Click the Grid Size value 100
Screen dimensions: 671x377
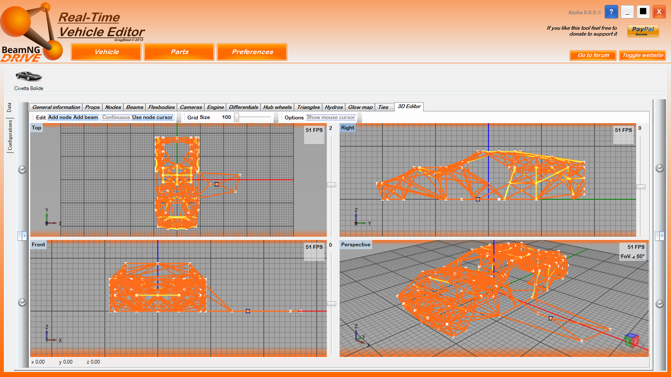click(226, 117)
